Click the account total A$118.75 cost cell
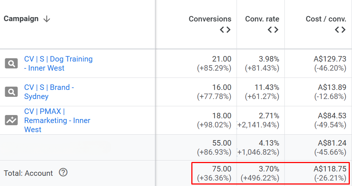The width and height of the screenshot is (352, 186). point(329,169)
